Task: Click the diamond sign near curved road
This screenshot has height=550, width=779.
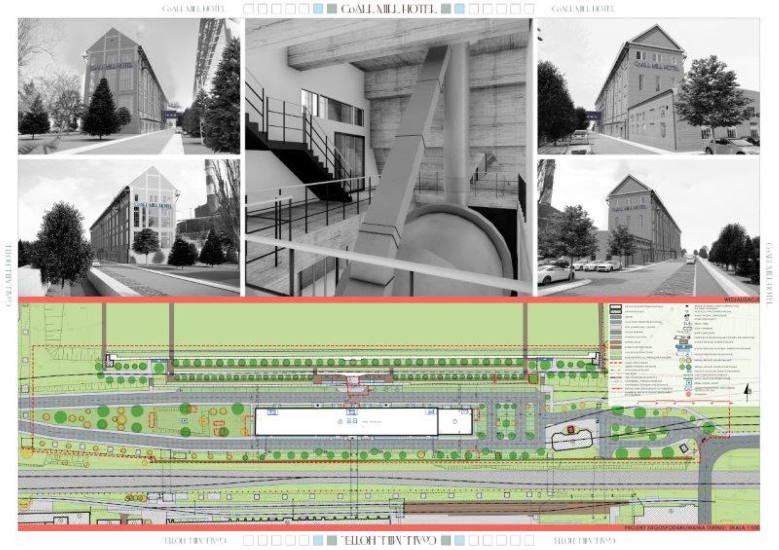Action: pyautogui.click(x=684, y=448)
